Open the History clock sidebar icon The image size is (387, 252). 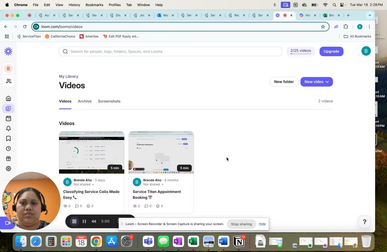[8, 149]
